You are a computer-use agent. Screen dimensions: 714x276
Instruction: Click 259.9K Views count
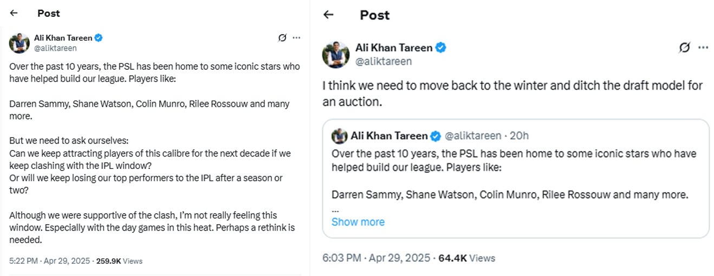(119, 261)
